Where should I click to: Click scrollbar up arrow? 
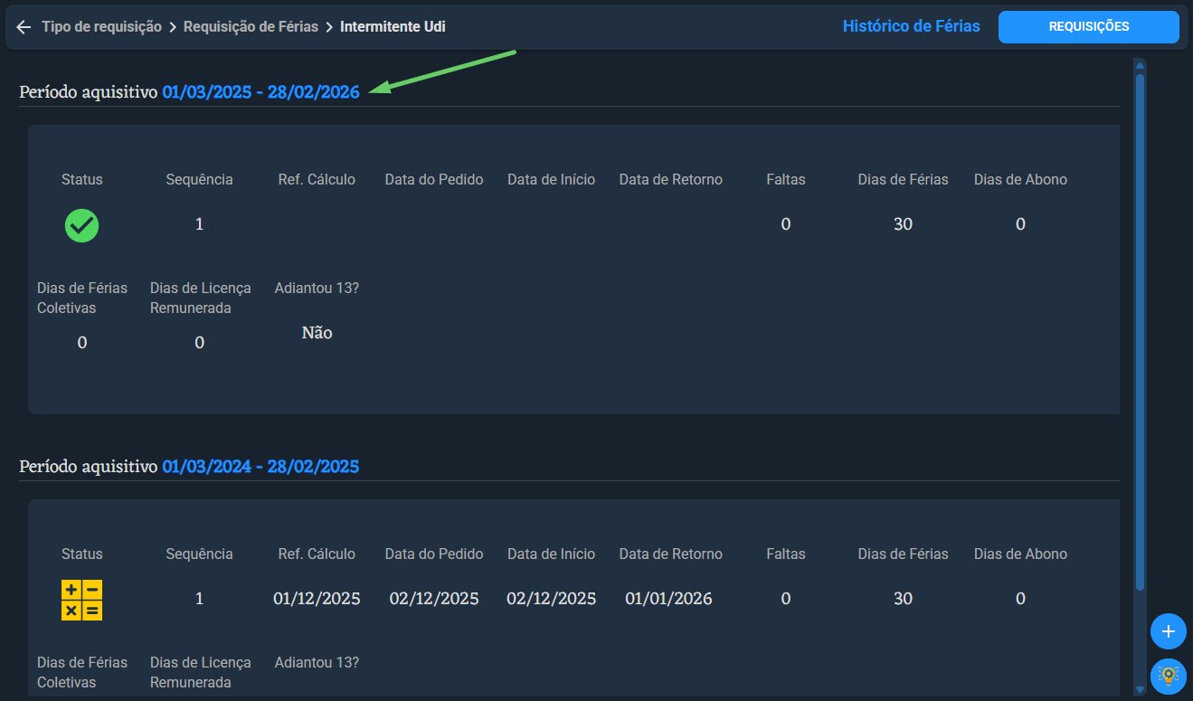point(1140,65)
